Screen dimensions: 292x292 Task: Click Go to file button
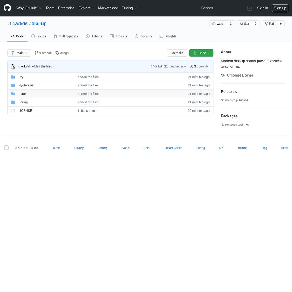click(177, 53)
